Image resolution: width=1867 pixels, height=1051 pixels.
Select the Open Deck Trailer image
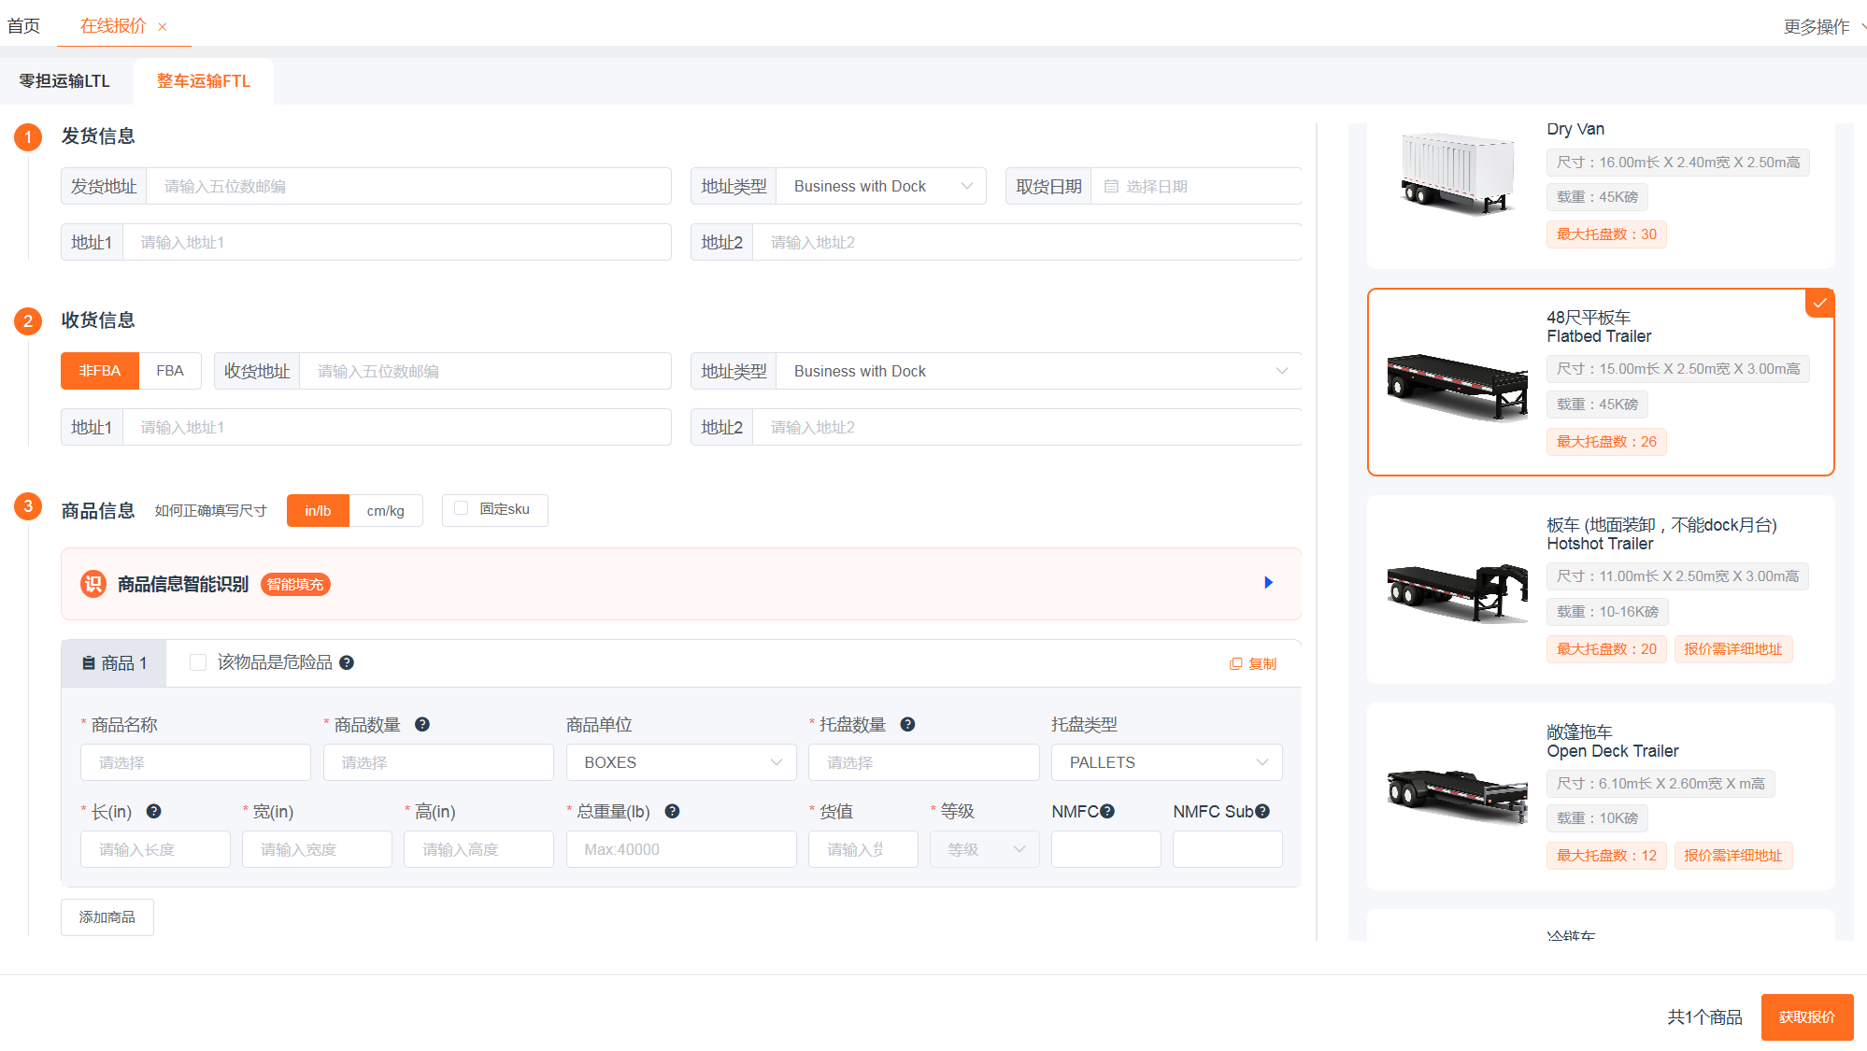pyautogui.click(x=1458, y=796)
